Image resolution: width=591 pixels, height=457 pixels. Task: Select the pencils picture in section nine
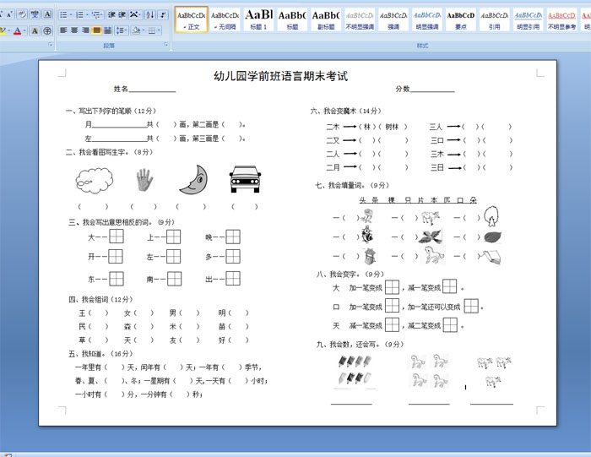point(355,370)
